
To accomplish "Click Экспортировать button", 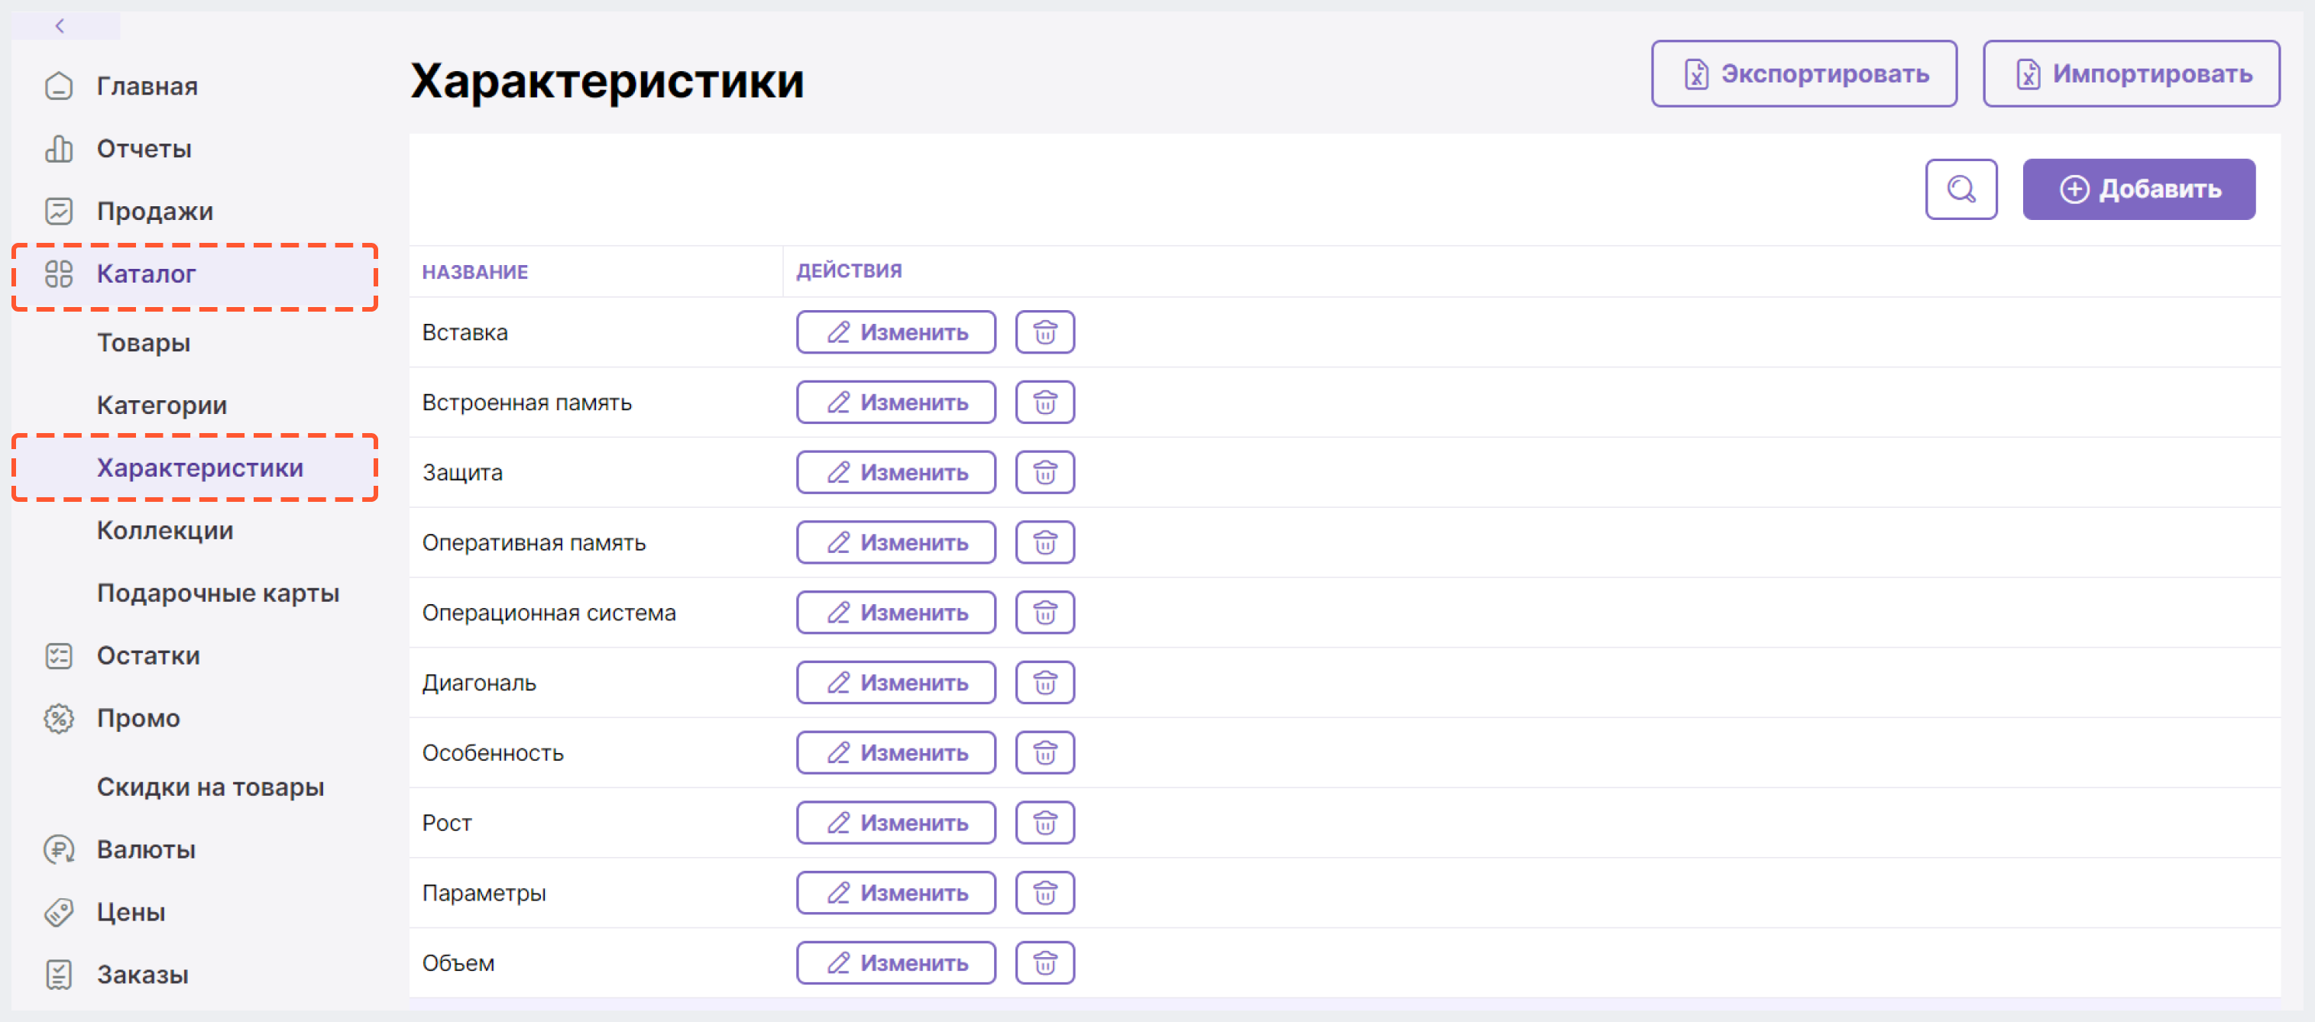I will coord(1804,73).
